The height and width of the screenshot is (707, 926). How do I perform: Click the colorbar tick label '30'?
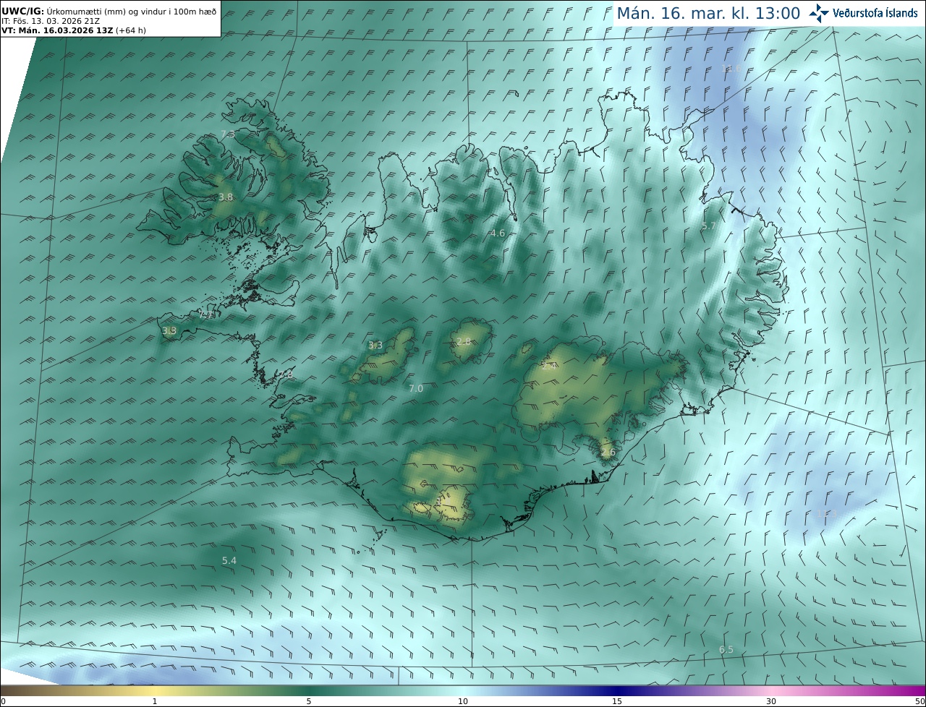tap(771, 701)
